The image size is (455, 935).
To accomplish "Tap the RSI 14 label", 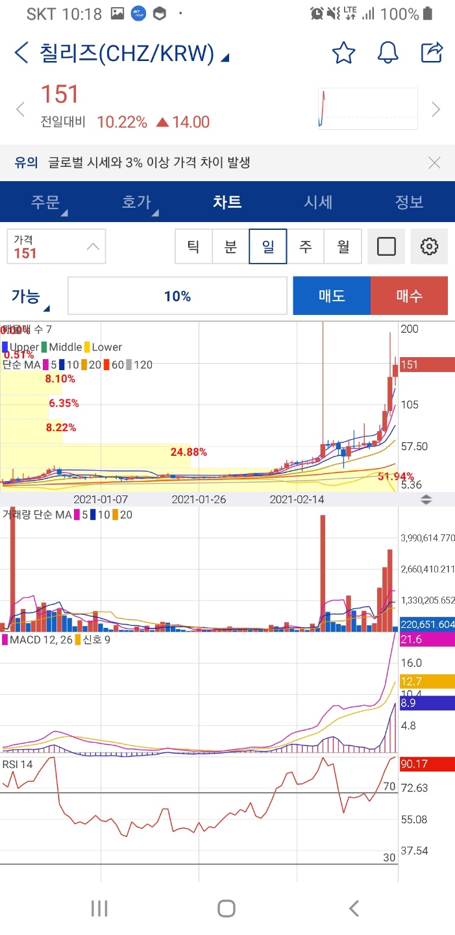I will coord(18,764).
